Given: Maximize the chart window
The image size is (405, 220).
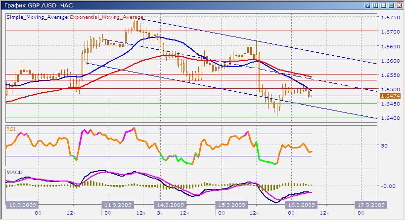Looking at the screenshot, I should [391, 5].
